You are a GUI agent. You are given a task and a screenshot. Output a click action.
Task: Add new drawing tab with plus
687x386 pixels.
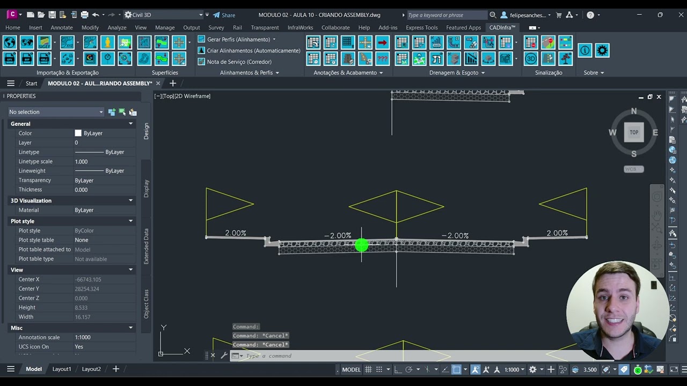click(x=173, y=84)
